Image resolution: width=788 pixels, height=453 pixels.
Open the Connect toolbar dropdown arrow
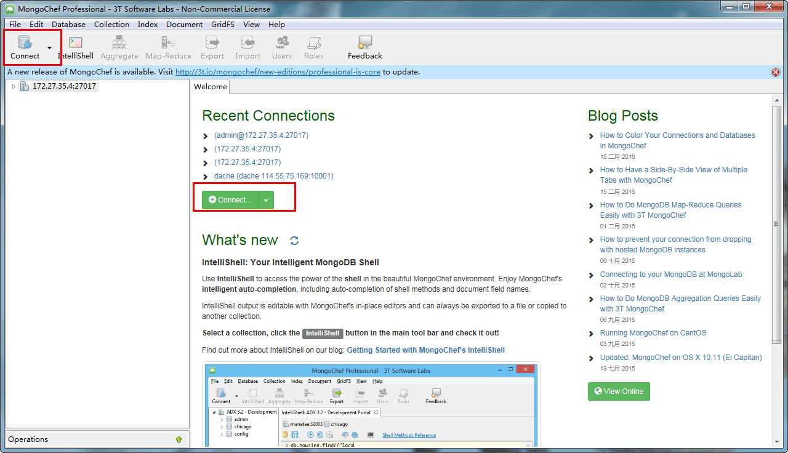tap(49, 48)
